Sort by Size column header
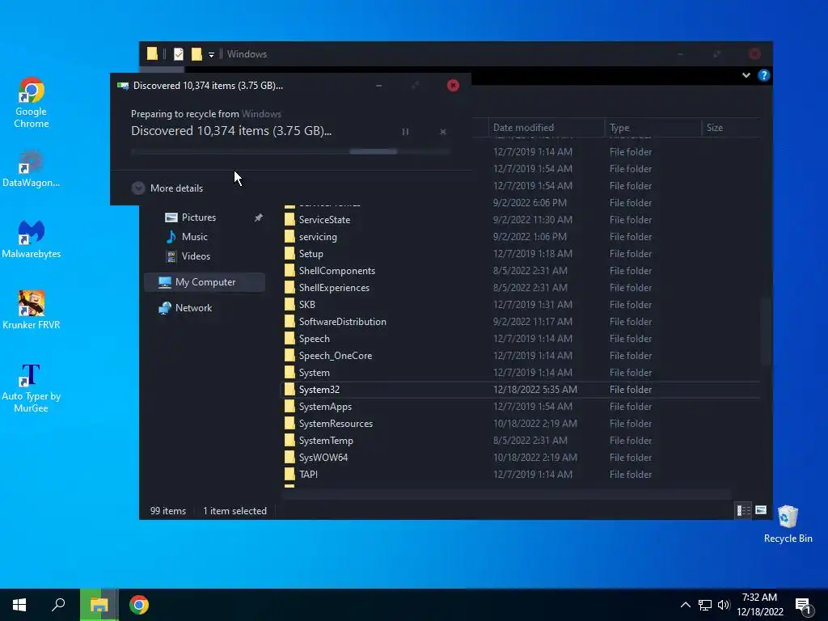828x621 pixels. 730,127
